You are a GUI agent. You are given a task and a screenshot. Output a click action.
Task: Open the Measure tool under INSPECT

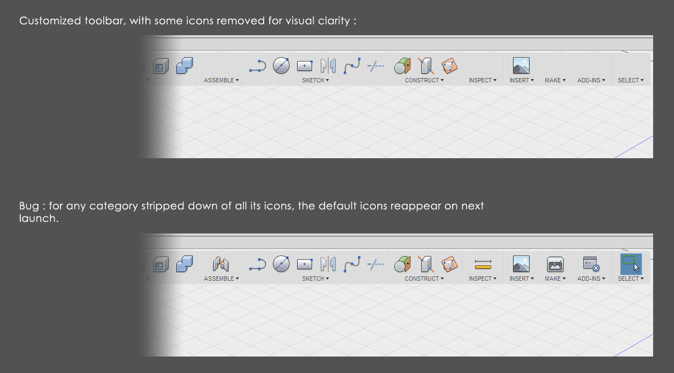point(482,264)
